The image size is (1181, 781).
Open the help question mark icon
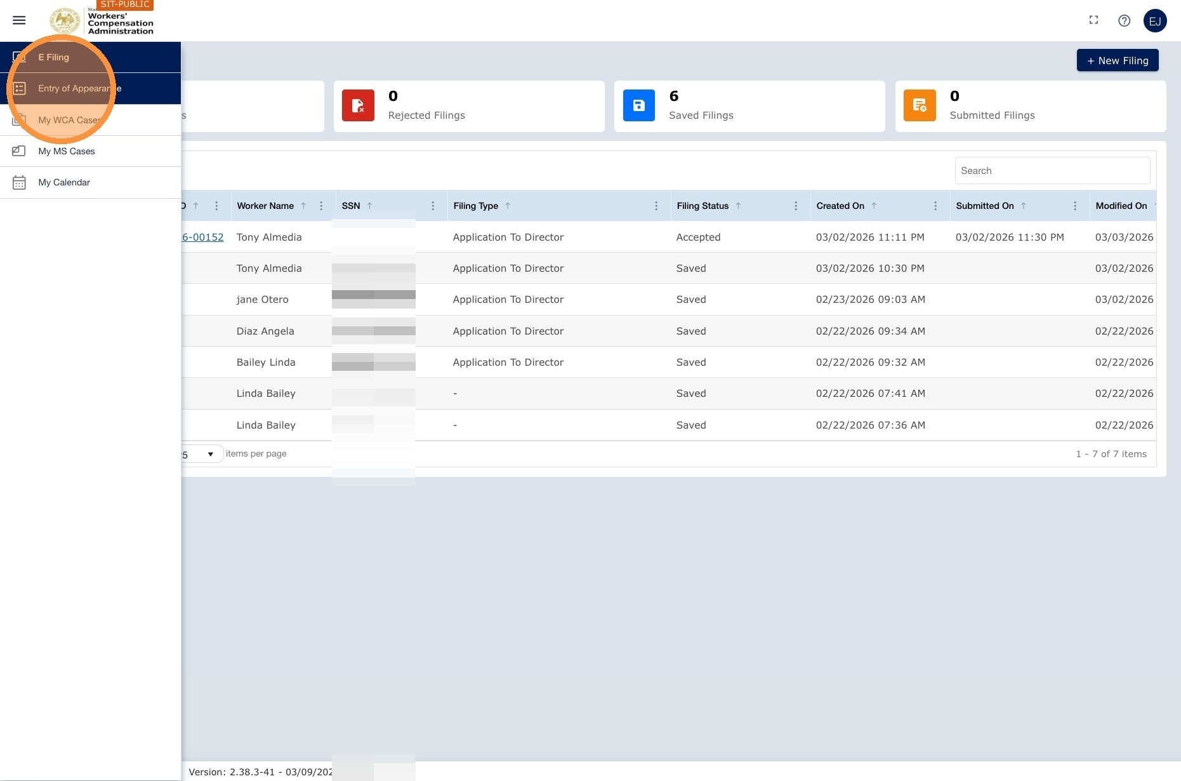pos(1124,20)
